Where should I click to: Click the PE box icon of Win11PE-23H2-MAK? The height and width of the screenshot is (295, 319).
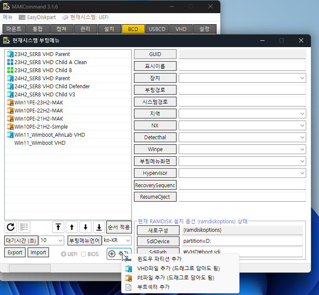click(10, 102)
